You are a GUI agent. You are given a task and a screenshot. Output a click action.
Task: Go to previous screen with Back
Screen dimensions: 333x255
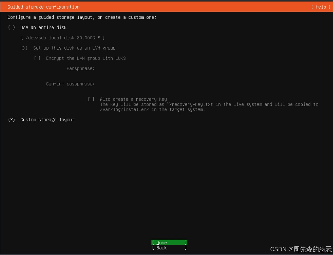pyautogui.click(x=169, y=248)
